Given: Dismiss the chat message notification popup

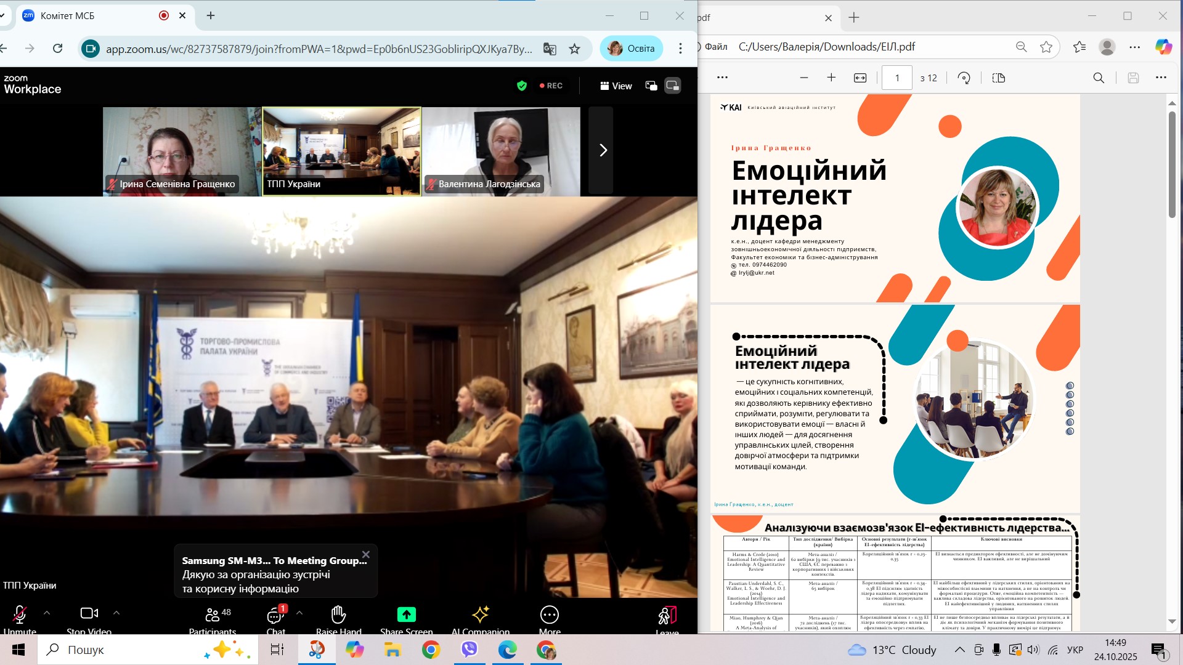Looking at the screenshot, I should click(366, 555).
